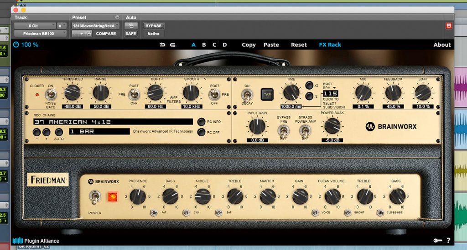Click the BYPASS button
Viewport: 467px width, 250px height.
[x=153, y=26]
